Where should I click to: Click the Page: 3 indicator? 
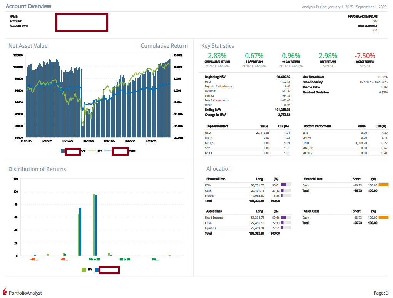tap(381, 293)
